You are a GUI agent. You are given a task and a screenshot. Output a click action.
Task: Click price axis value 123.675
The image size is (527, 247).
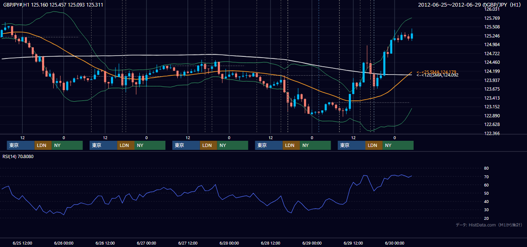pos(492,89)
